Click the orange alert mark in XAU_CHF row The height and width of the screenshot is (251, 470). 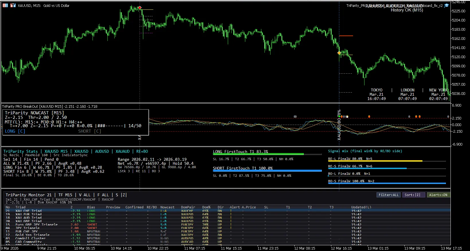coord(231,211)
